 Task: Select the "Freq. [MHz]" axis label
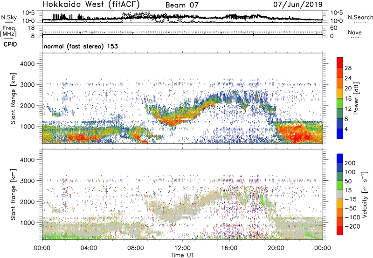[x=8, y=31]
